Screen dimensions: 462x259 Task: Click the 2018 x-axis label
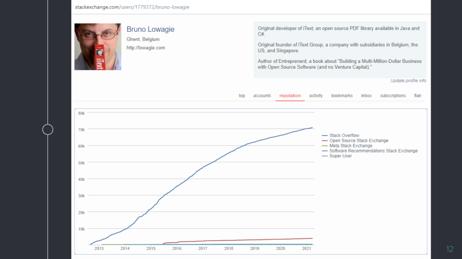click(229, 248)
